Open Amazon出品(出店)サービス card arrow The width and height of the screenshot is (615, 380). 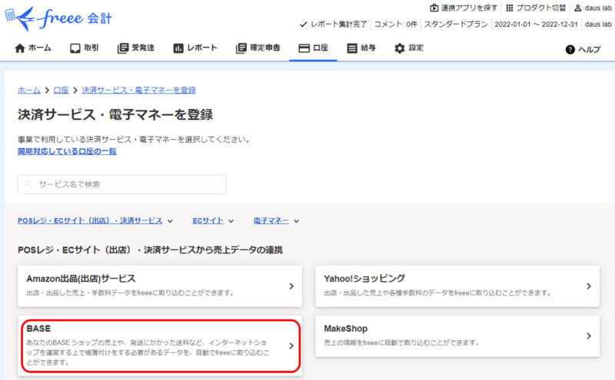pos(291,286)
